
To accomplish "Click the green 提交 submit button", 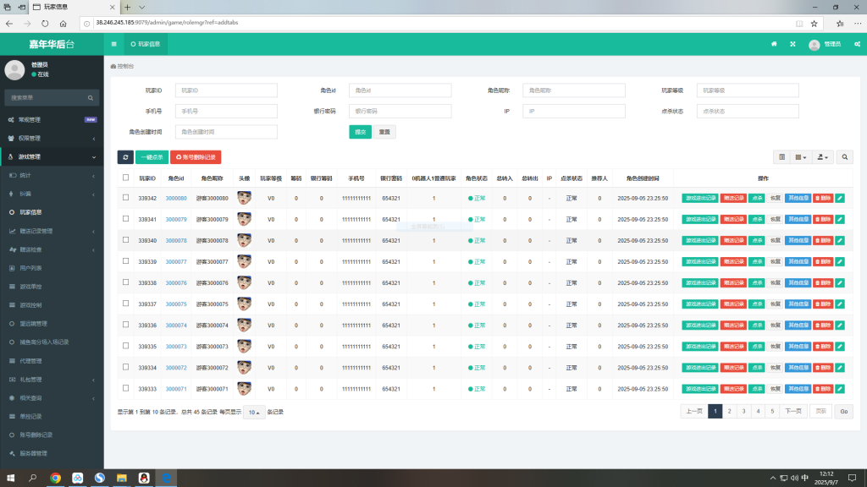I will [x=360, y=132].
